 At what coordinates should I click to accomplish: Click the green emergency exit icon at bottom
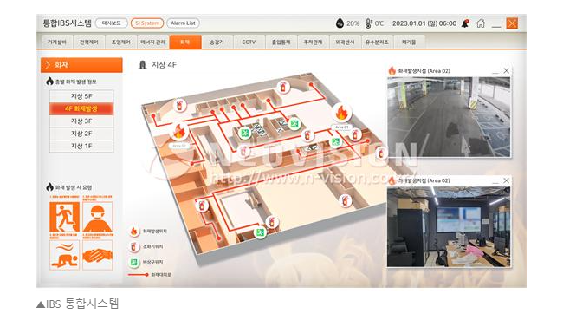tap(261, 232)
